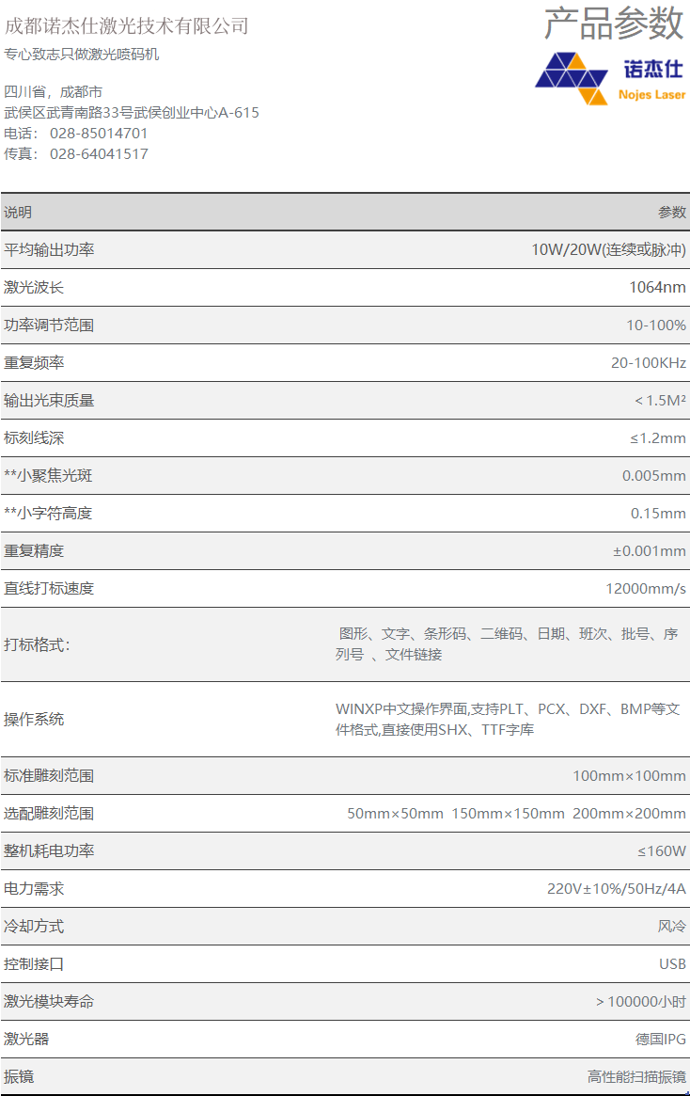The height and width of the screenshot is (1096, 690).
Task: Click the phone number 028-85014701
Action: (99, 134)
